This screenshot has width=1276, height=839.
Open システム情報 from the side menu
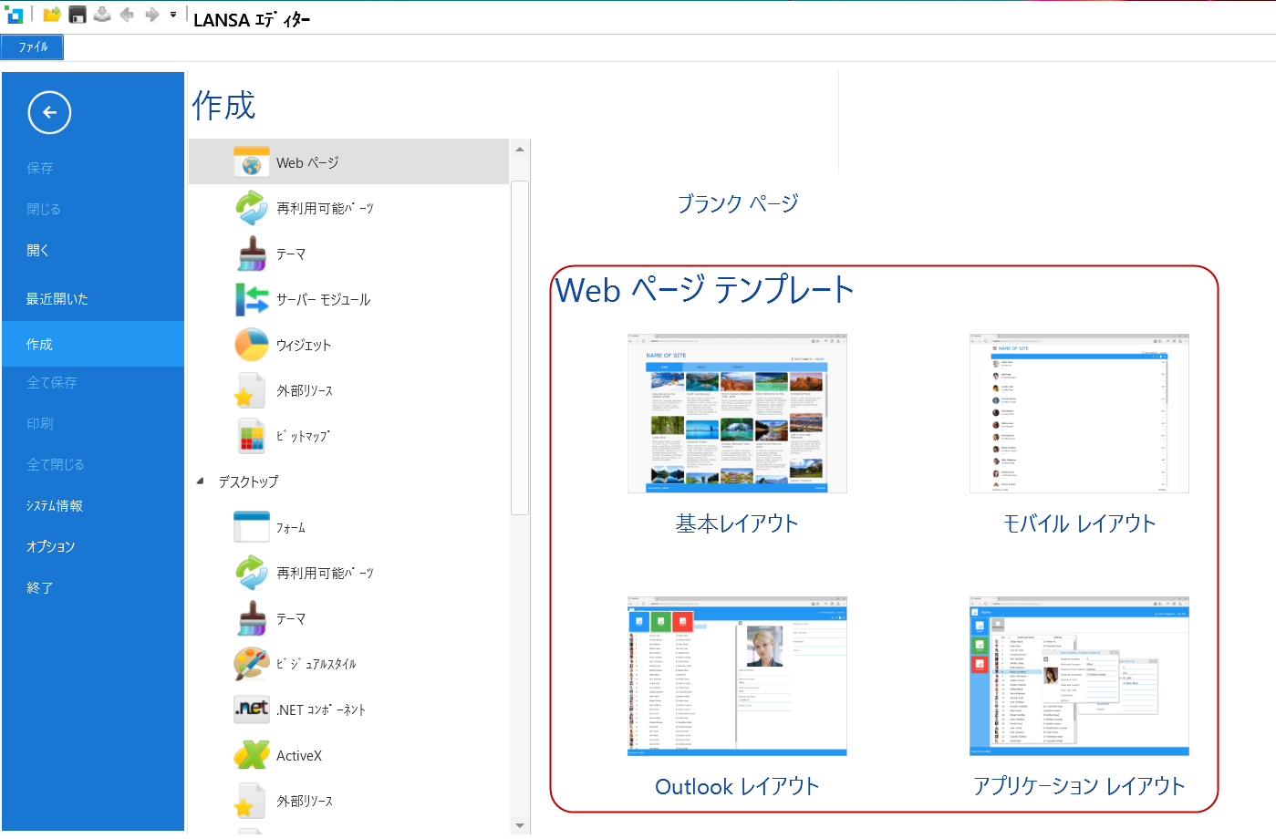click(55, 505)
